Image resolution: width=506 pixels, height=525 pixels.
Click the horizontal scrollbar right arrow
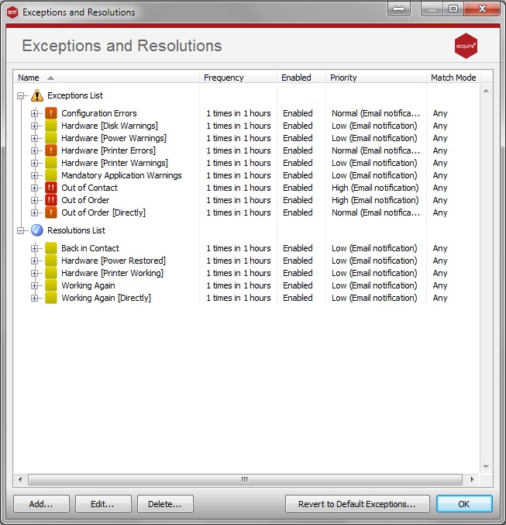(x=472, y=479)
